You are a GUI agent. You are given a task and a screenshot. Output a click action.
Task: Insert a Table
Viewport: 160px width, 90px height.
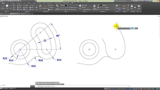(50, 9)
